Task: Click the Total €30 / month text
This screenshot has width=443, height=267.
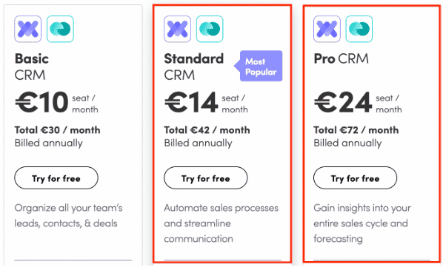Action: coord(57,130)
